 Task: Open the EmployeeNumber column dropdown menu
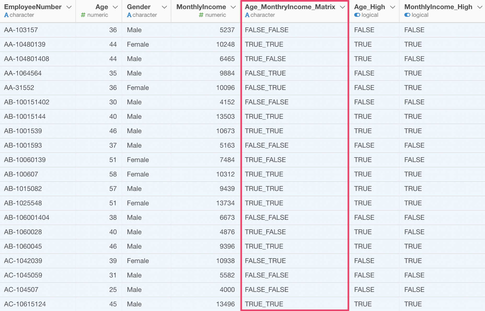pyautogui.click(x=69, y=7)
